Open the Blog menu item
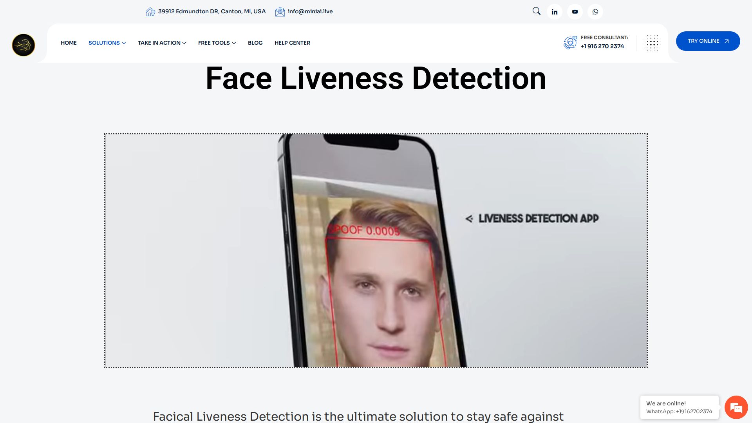Viewport: 752px width, 423px height. point(255,43)
